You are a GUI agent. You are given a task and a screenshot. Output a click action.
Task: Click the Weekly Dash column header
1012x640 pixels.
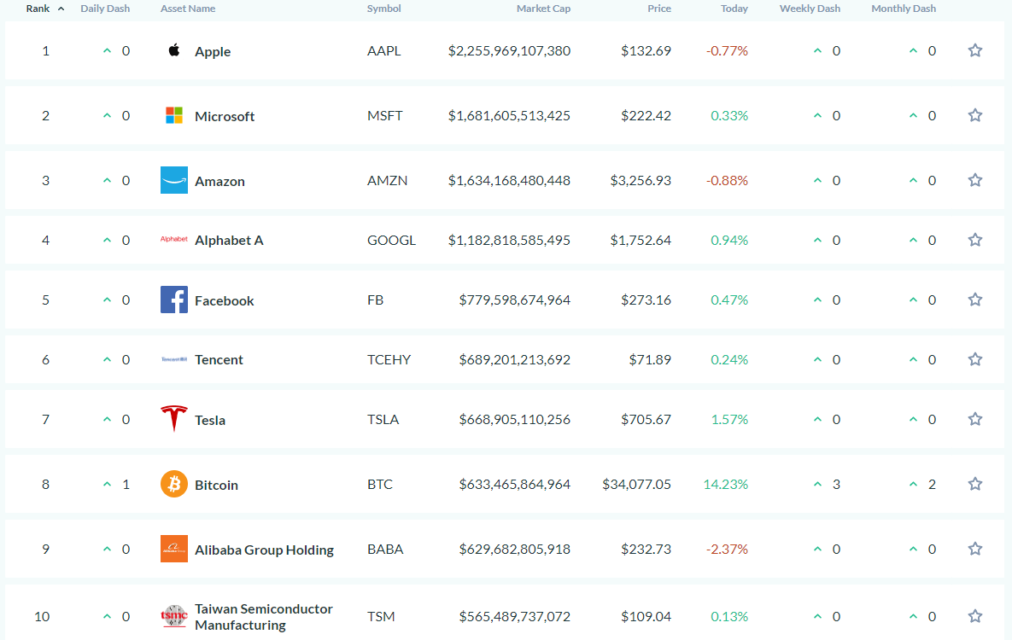click(810, 9)
